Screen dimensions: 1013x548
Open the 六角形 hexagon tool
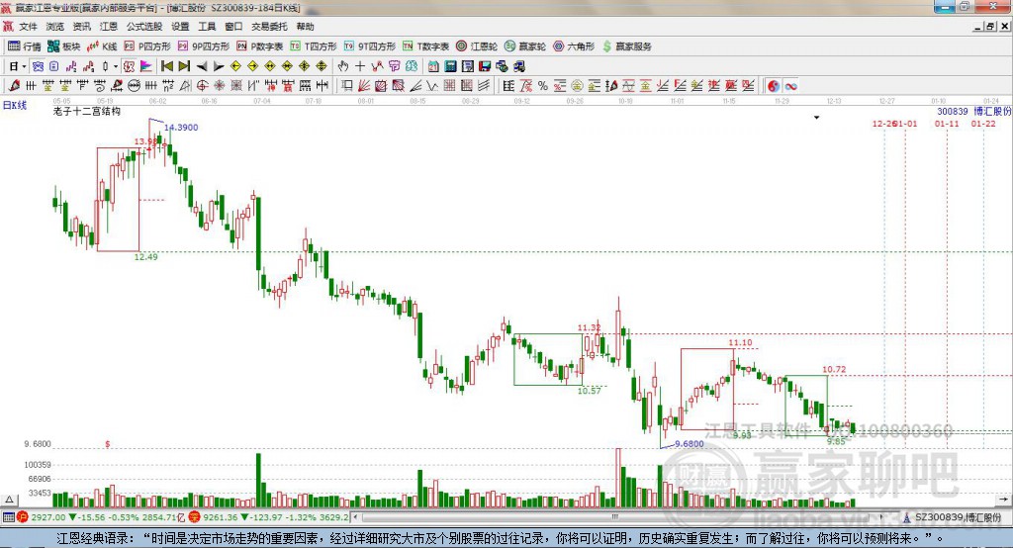click(574, 46)
